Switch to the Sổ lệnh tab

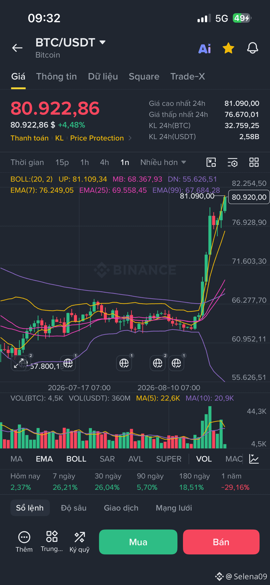point(30,508)
